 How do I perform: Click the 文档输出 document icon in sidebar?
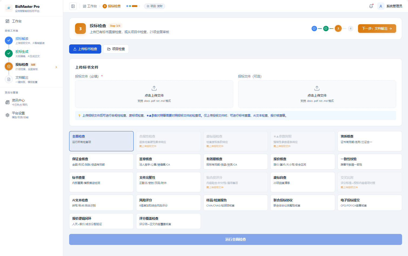click(9, 79)
